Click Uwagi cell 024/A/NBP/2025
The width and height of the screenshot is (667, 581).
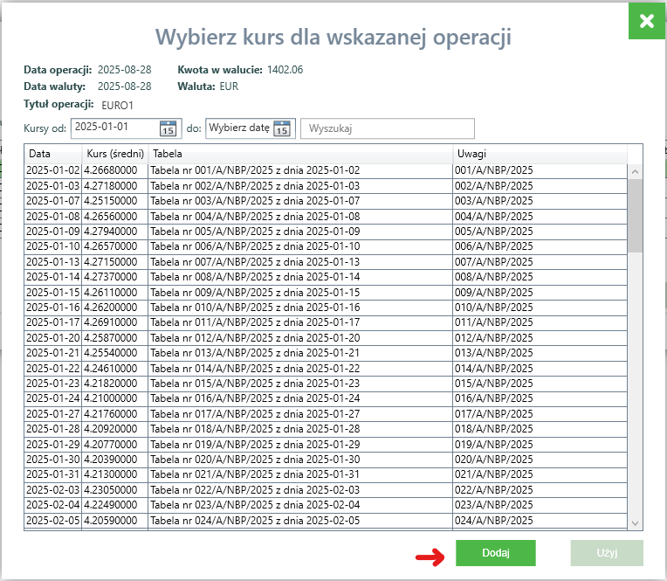tap(540, 521)
